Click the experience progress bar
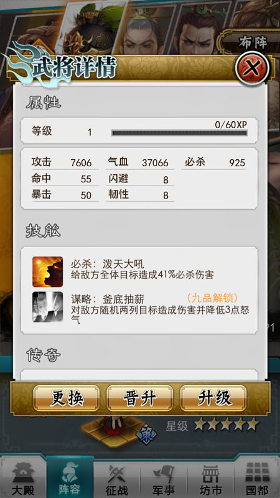This screenshot has width=280, height=498. [179, 133]
